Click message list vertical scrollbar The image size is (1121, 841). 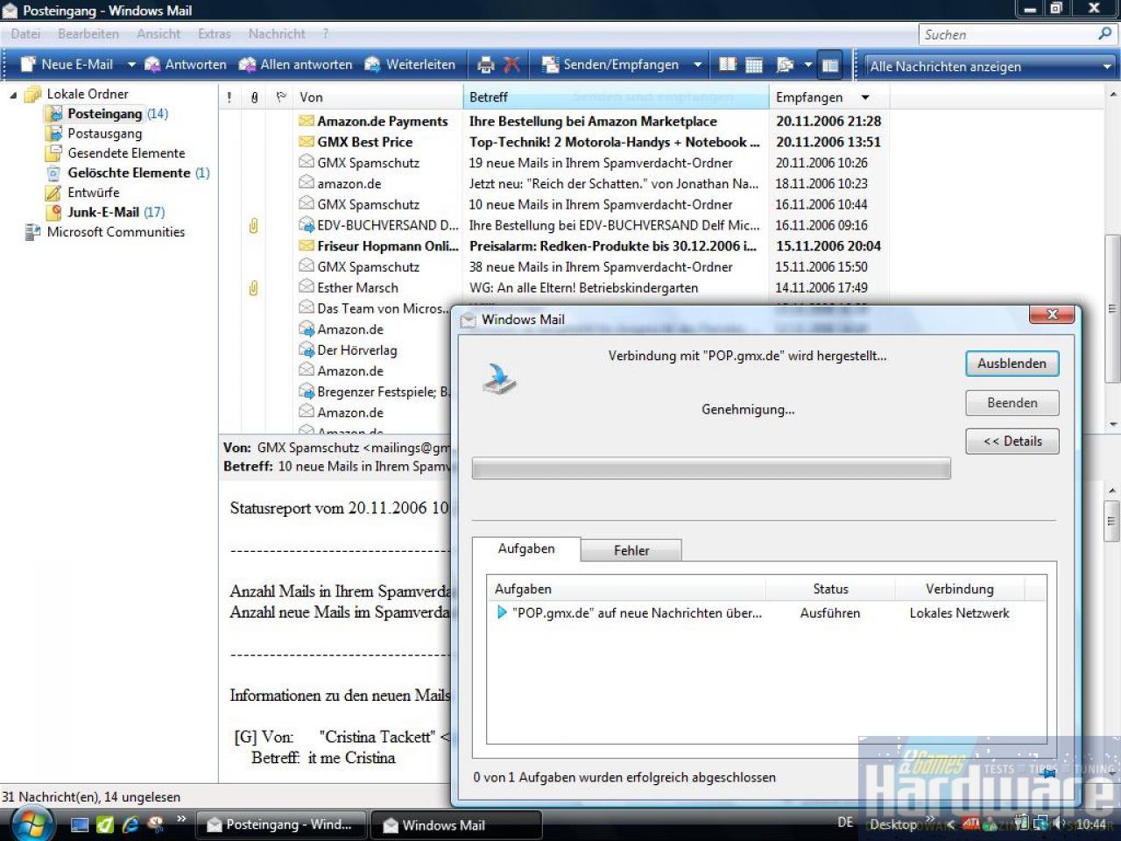(1112, 308)
